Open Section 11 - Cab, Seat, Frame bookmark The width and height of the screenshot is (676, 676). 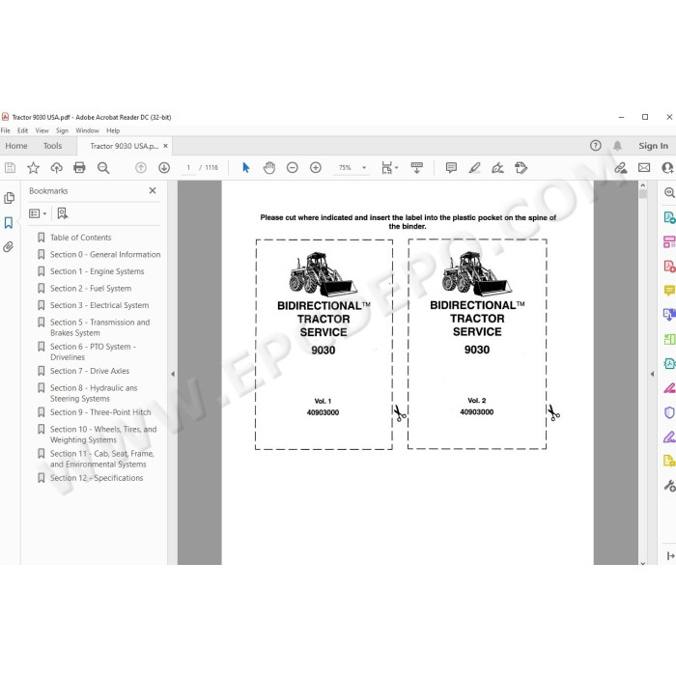coord(101,459)
